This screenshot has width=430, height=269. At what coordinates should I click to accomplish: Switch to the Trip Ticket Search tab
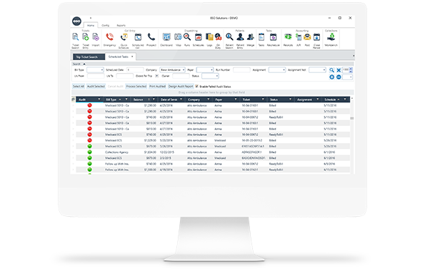[x=89, y=57]
